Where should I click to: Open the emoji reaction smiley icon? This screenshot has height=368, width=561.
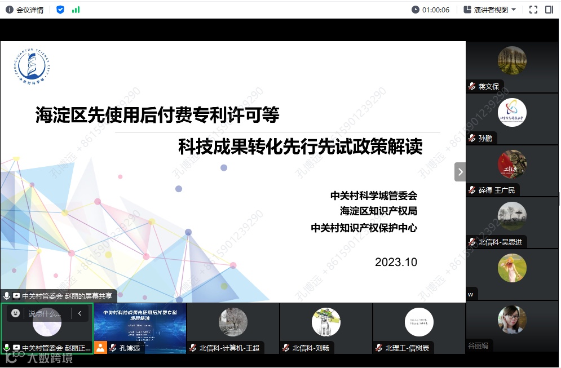point(15,313)
